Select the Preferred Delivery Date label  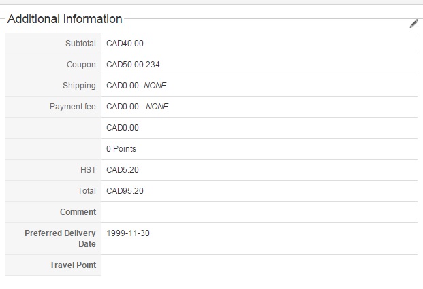click(x=60, y=239)
